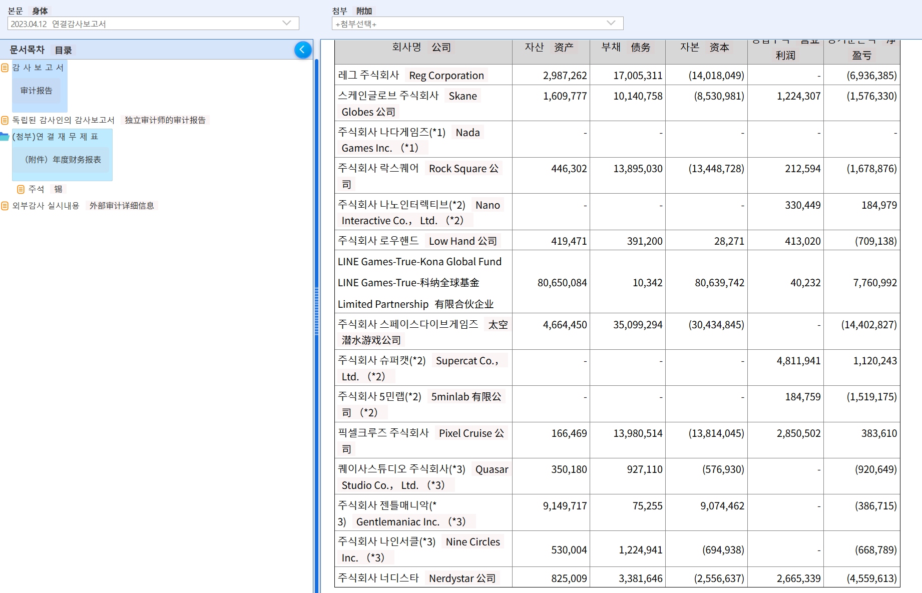Click the liability value 35,099,294
This screenshot has width=922, height=593.
[x=638, y=325]
